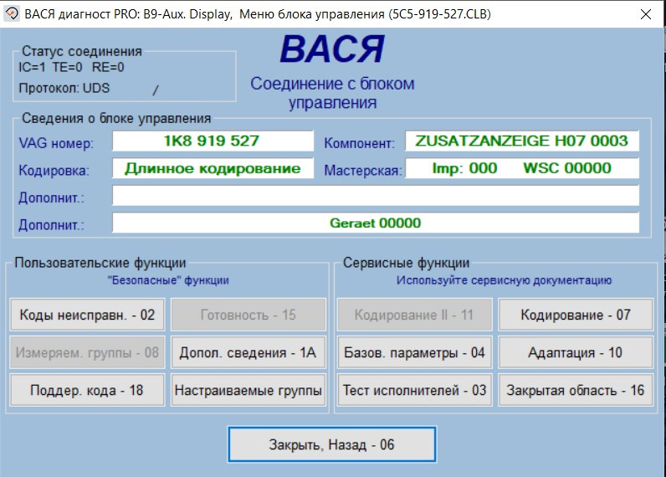Open Адаптация - 10
Screen dimensions: 666x477
(576, 352)
